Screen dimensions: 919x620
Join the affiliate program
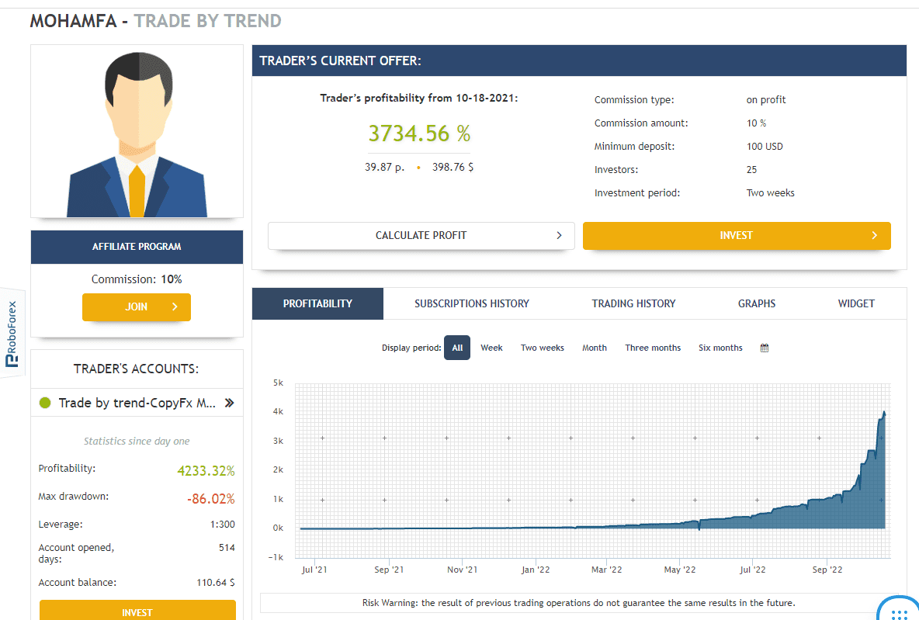point(137,307)
